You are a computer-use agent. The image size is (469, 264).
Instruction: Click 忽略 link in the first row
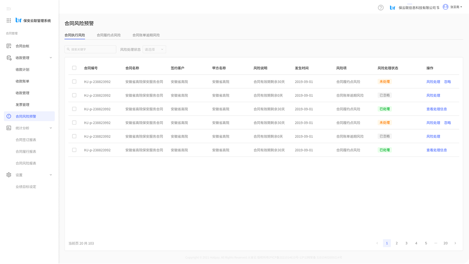click(x=447, y=82)
